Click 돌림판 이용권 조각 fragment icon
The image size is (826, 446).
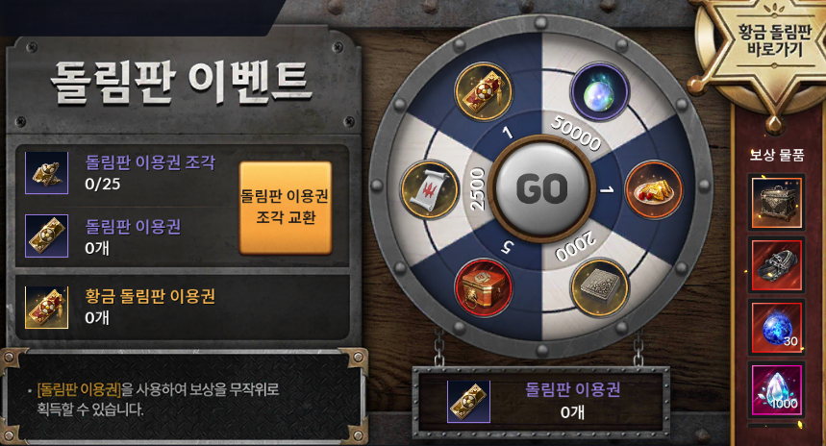47,173
